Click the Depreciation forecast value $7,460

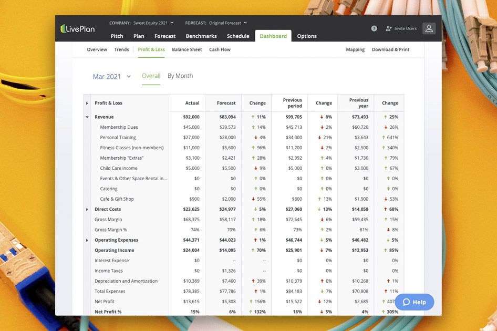click(229, 281)
